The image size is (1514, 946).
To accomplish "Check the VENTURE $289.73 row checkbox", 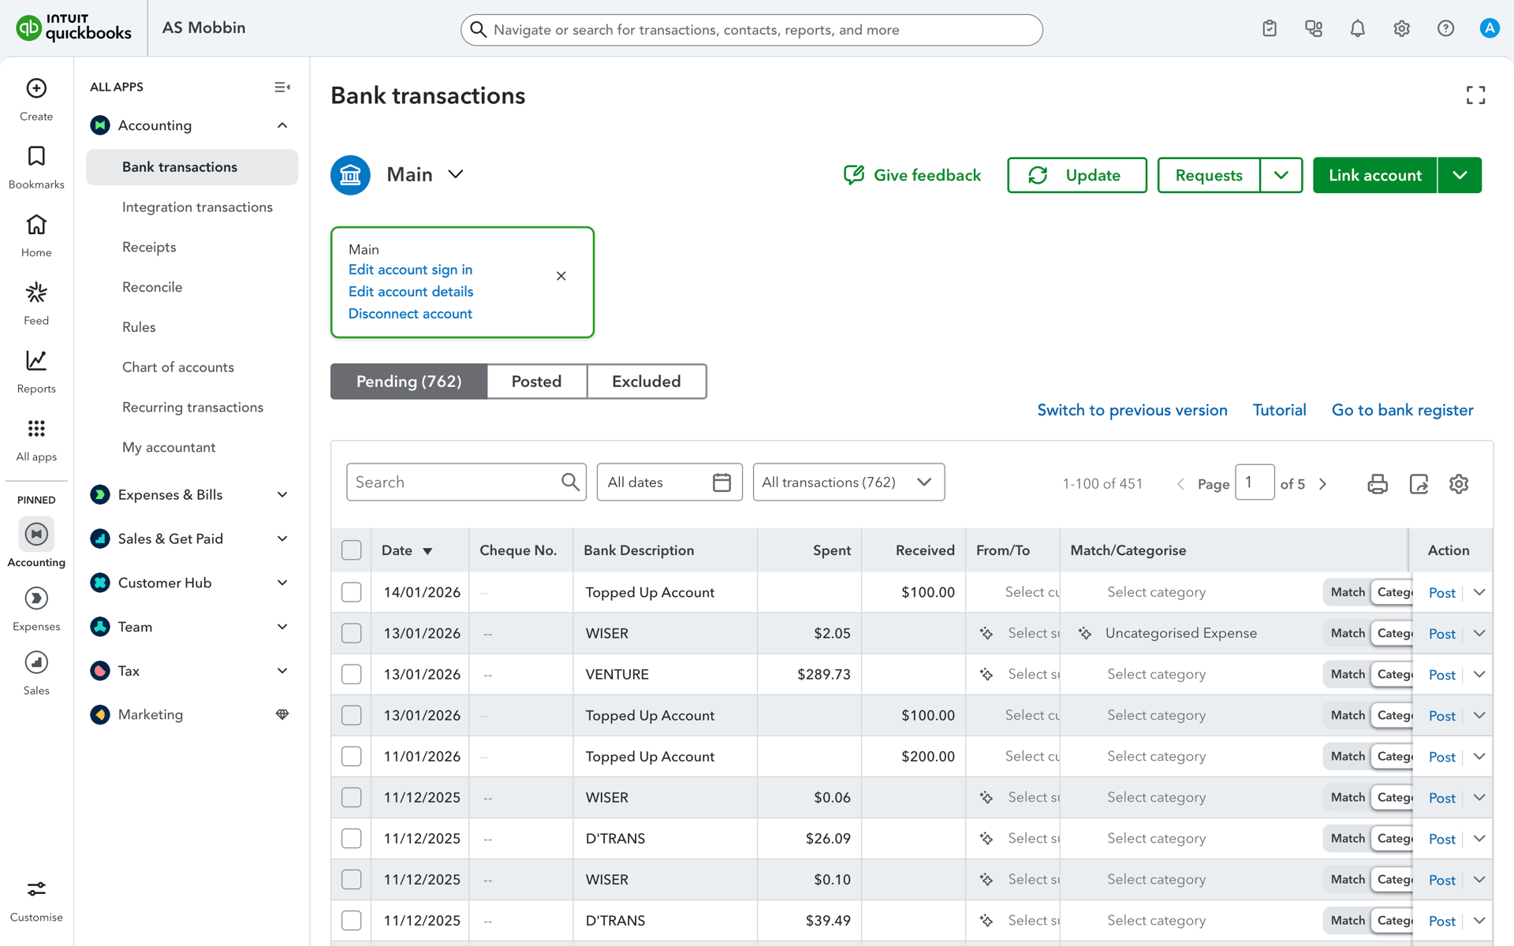I will coord(352,674).
